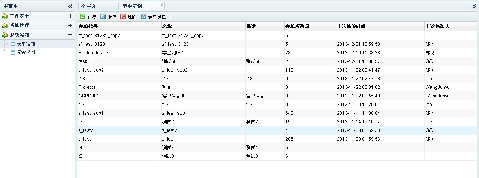479x178 pixels.
Task: Click the 新增 button
Action: (x=88, y=16)
